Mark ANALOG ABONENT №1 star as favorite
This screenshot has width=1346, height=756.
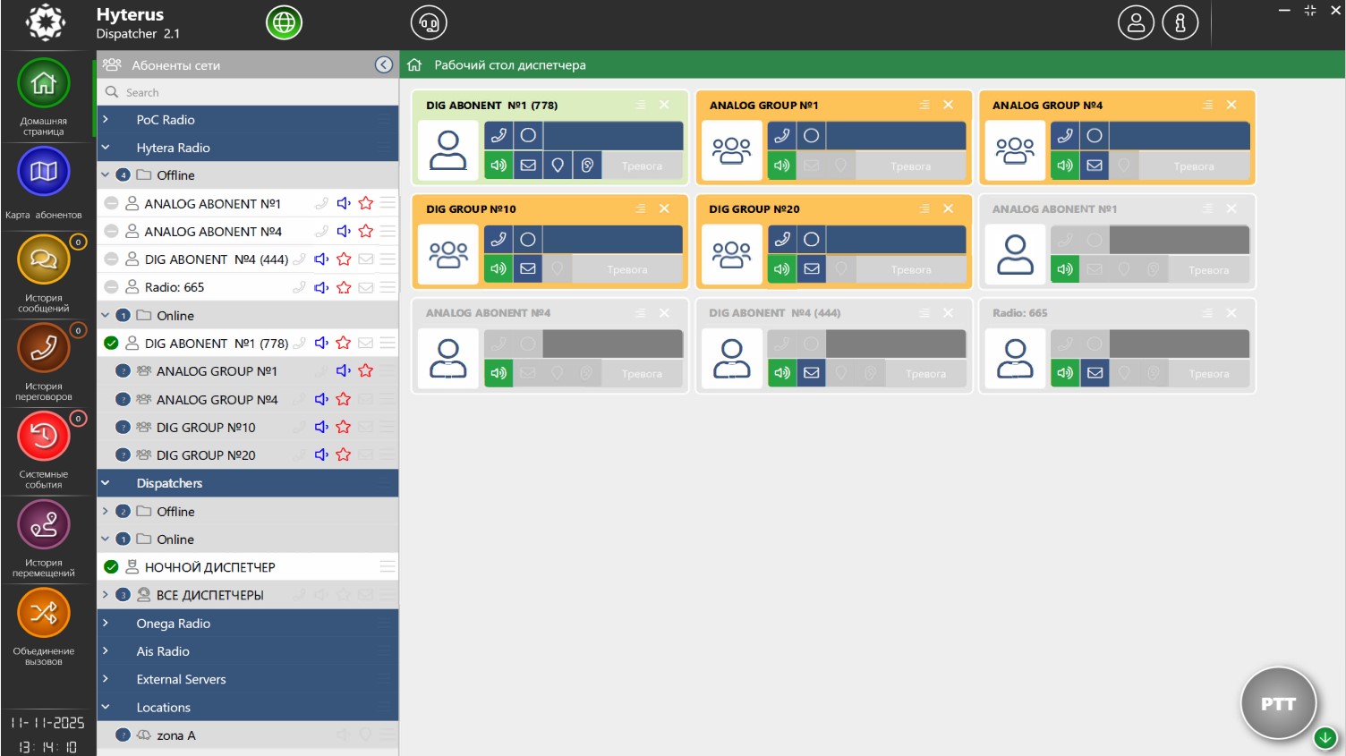(x=365, y=203)
